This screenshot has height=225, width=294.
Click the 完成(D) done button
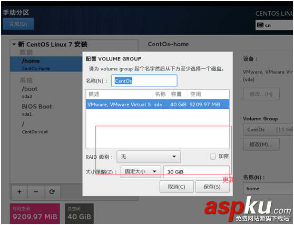tap(18, 24)
